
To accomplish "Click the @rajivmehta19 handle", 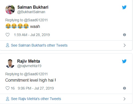I will pos(29,66).
